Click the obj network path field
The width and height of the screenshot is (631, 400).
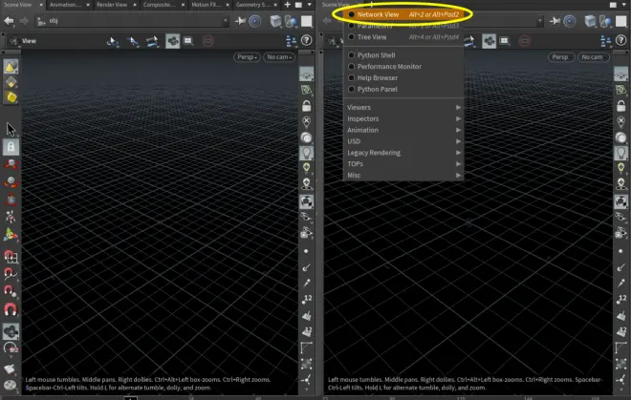click(x=132, y=21)
